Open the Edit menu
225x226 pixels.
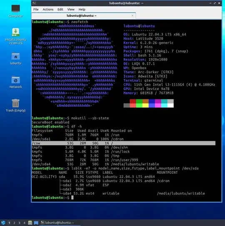click(60, 9)
